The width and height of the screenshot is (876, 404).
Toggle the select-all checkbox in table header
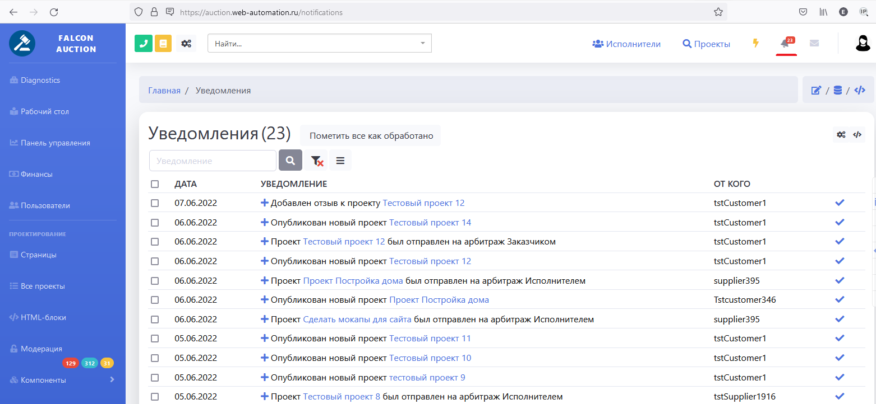[155, 184]
